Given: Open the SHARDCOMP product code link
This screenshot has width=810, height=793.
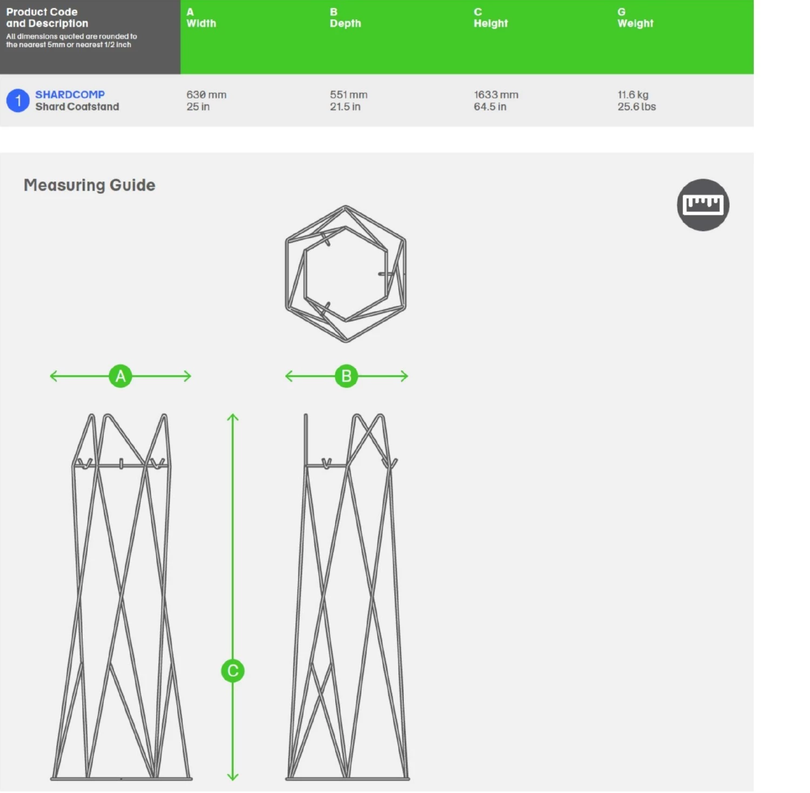Looking at the screenshot, I should click(x=70, y=94).
